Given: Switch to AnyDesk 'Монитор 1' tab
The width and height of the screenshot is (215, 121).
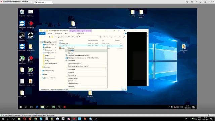Looking at the screenshot, I should 43,2.
